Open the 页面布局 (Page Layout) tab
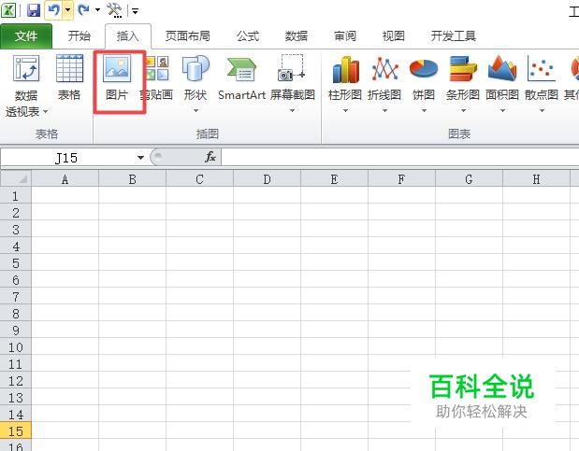The width and height of the screenshot is (579, 451). coord(188,36)
